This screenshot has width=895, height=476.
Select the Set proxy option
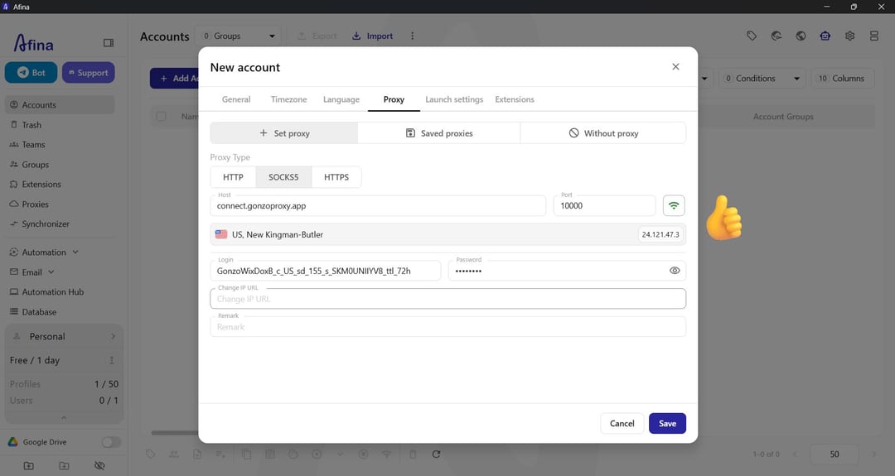pos(284,132)
